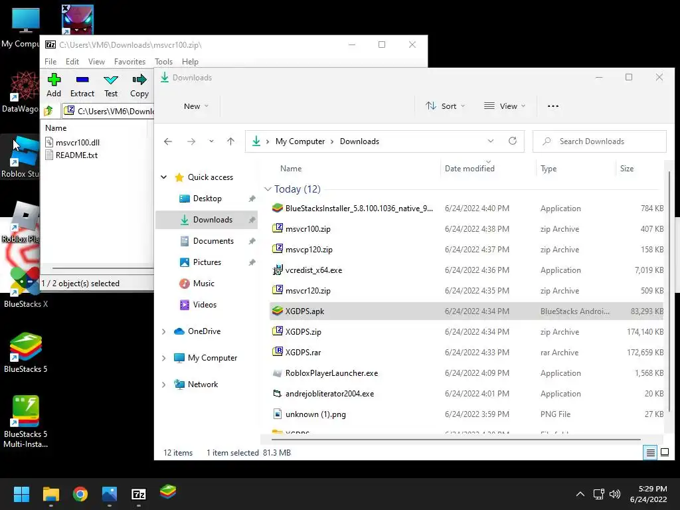Open the Edit menu in 7-Zip
Viewport: 680px width, 510px height.
coord(72,62)
